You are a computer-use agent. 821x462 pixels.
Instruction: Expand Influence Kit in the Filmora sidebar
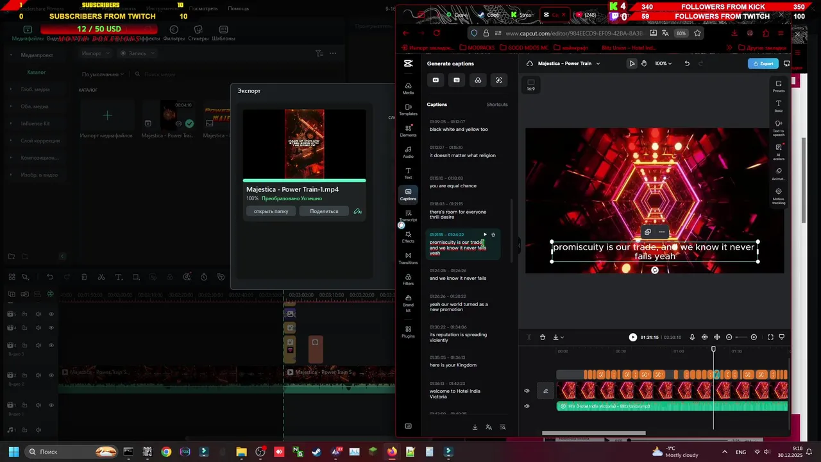pyautogui.click(x=11, y=123)
